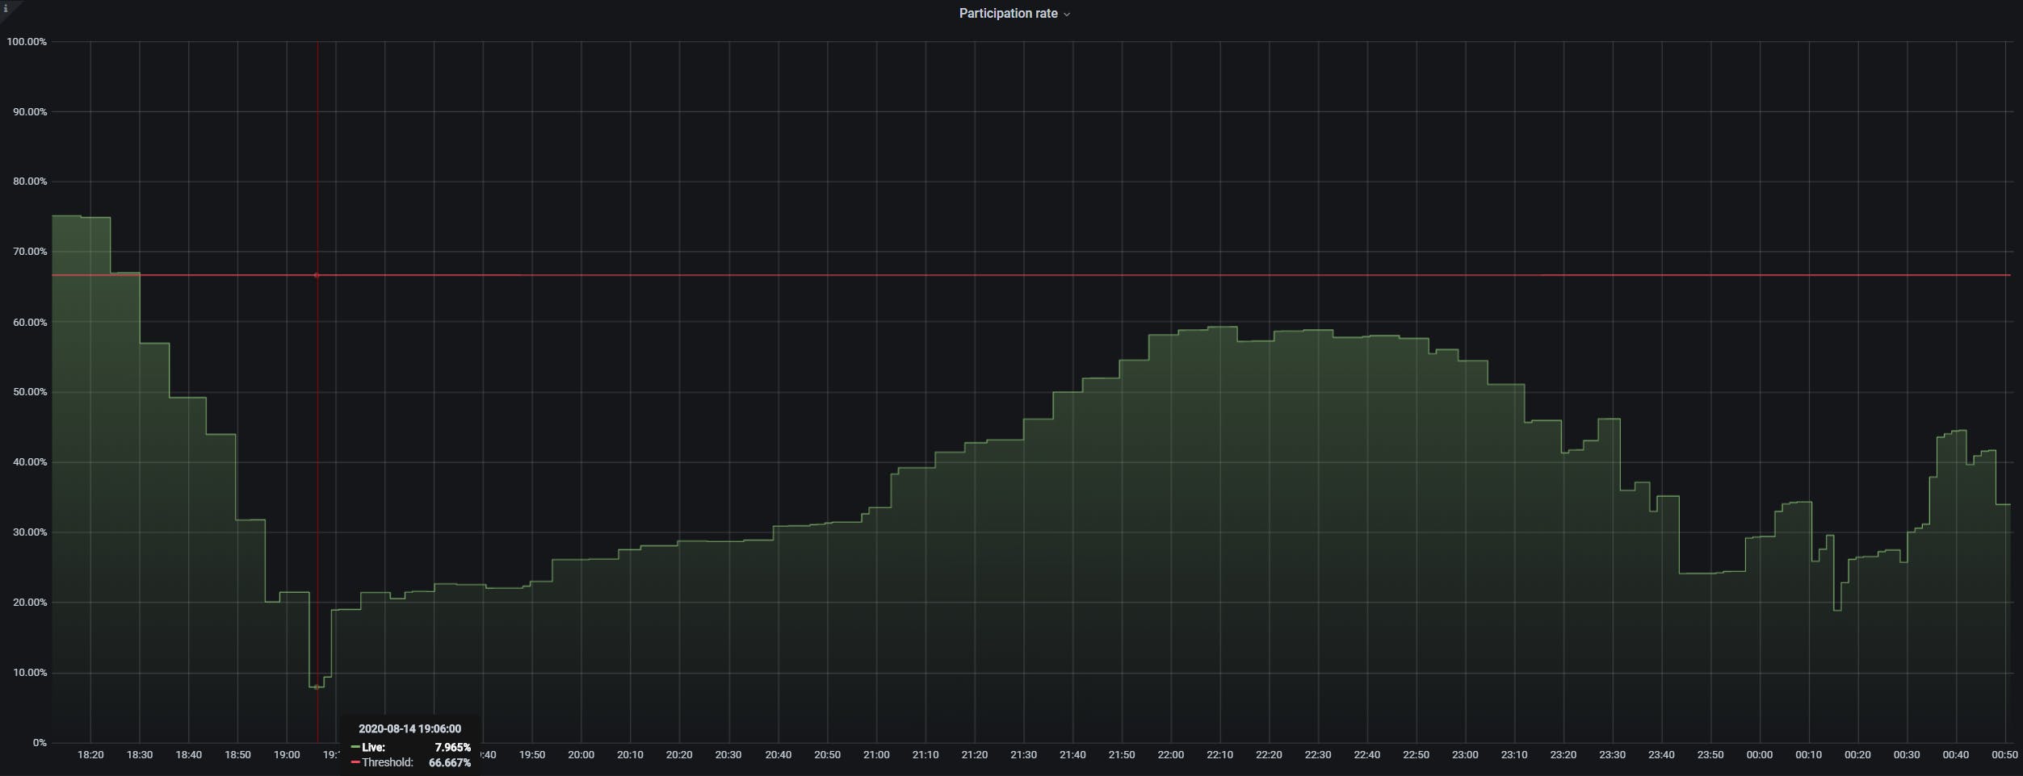Open the Participation rate panel title menu
The height and width of the screenshot is (776, 2023).
pyautogui.click(x=1014, y=14)
